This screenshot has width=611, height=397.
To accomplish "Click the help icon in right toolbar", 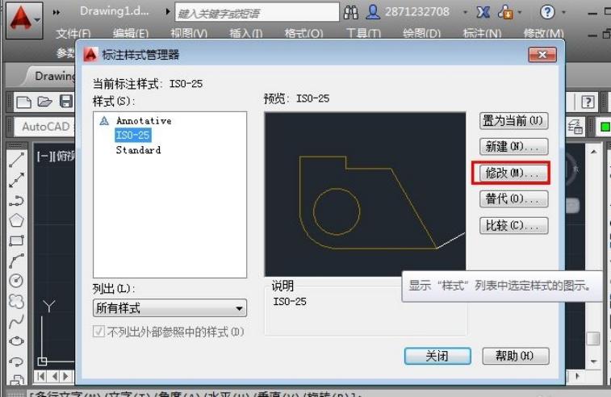I will (588, 102).
